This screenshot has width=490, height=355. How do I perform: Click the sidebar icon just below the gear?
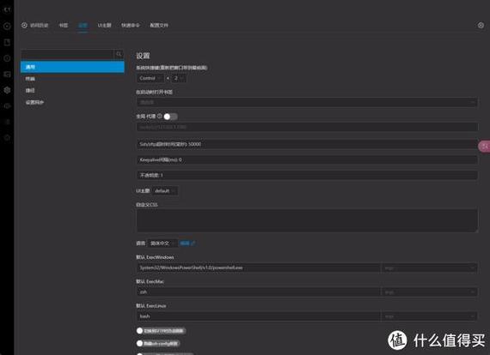pyautogui.click(x=7, y=106)
